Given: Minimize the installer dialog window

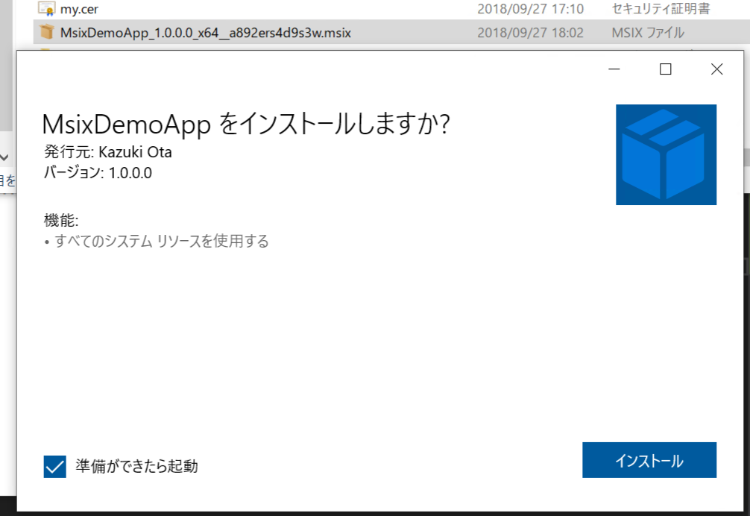Looking at the screenshot, I should coord(614,69).
